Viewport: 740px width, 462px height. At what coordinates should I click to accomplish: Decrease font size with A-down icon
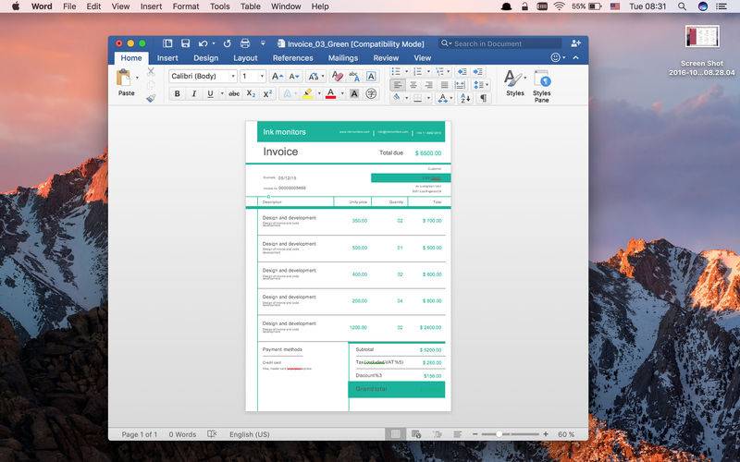[x=293, y=77]
